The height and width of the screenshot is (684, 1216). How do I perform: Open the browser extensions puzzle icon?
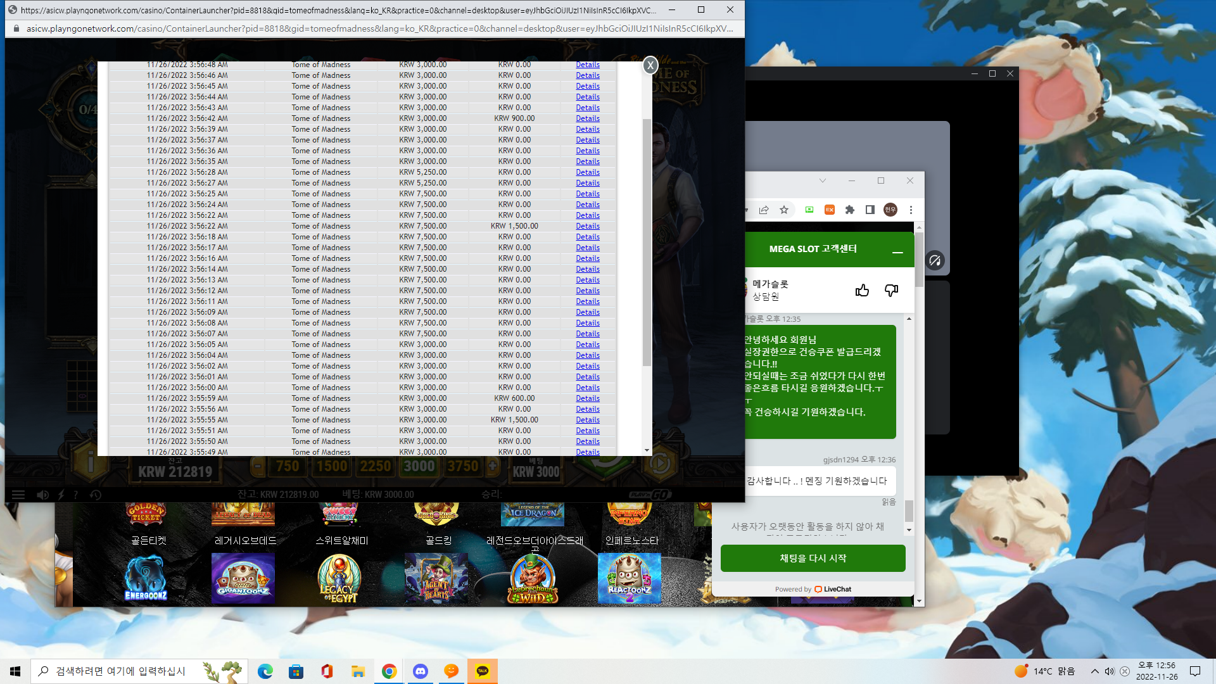pos(850,210)
